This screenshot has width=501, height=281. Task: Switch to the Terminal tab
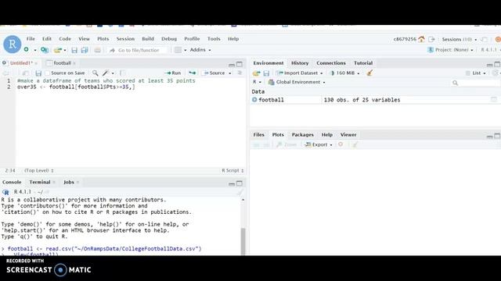pos(40,182)
